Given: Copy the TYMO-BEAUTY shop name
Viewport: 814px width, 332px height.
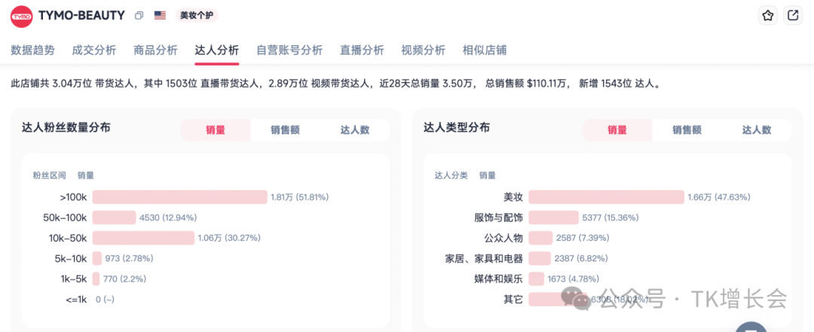Looking at the screenshot, I should point(139,16).
